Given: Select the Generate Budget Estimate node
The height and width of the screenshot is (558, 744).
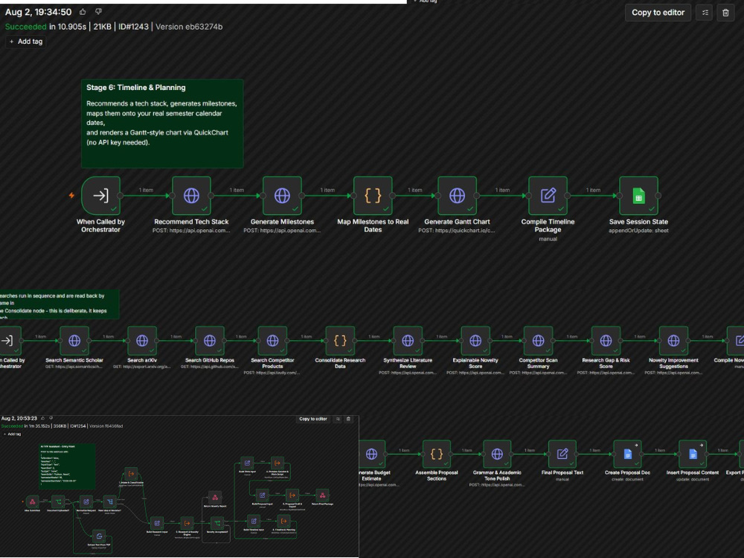Looking at the screenshot, I should 371,454.
